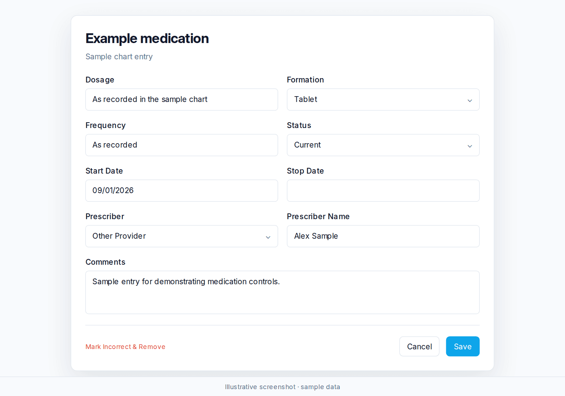Click Mark Incorrect & Remove link
Viewport: 565px width, 396px height.
click(125, 346)
